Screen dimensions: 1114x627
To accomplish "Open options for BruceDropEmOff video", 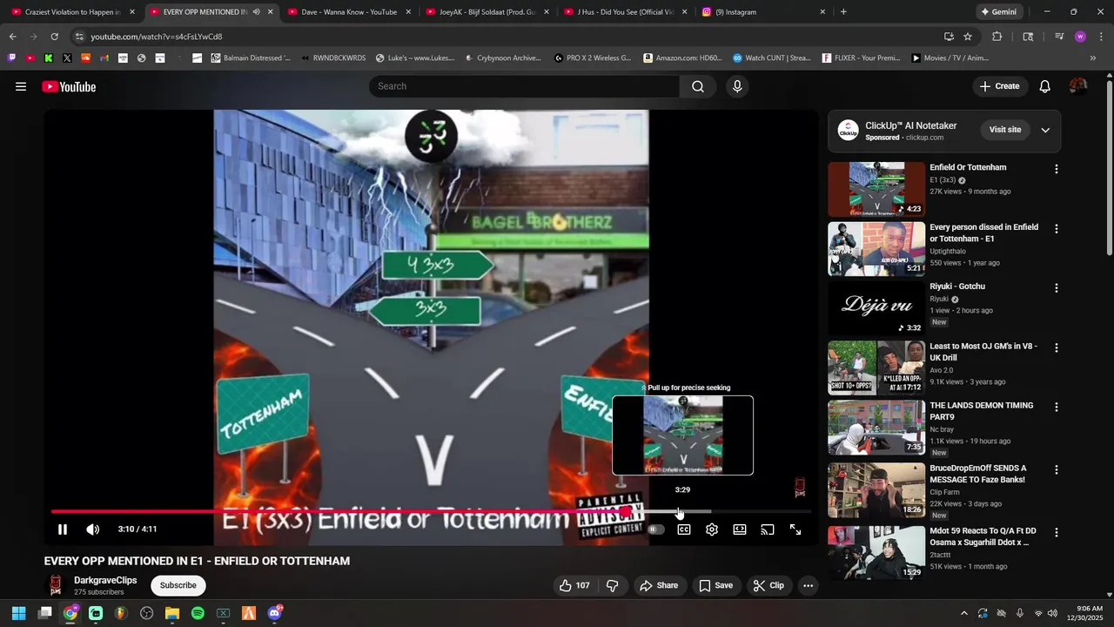I will coord(1057,469).
